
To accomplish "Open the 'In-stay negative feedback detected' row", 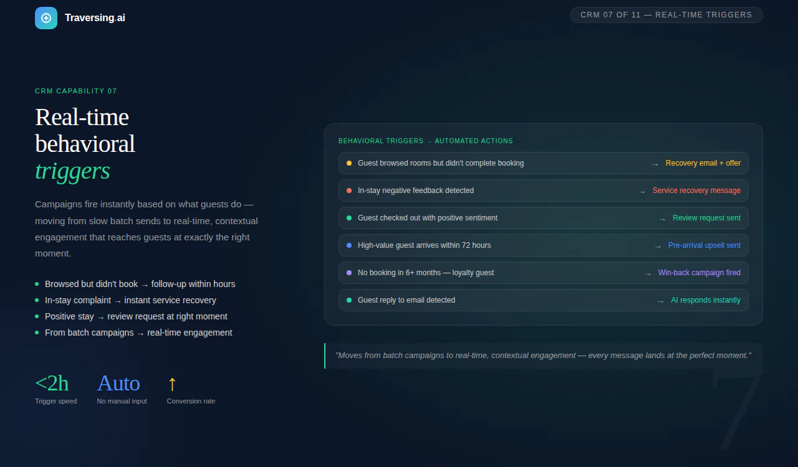I will click(544, 191).
